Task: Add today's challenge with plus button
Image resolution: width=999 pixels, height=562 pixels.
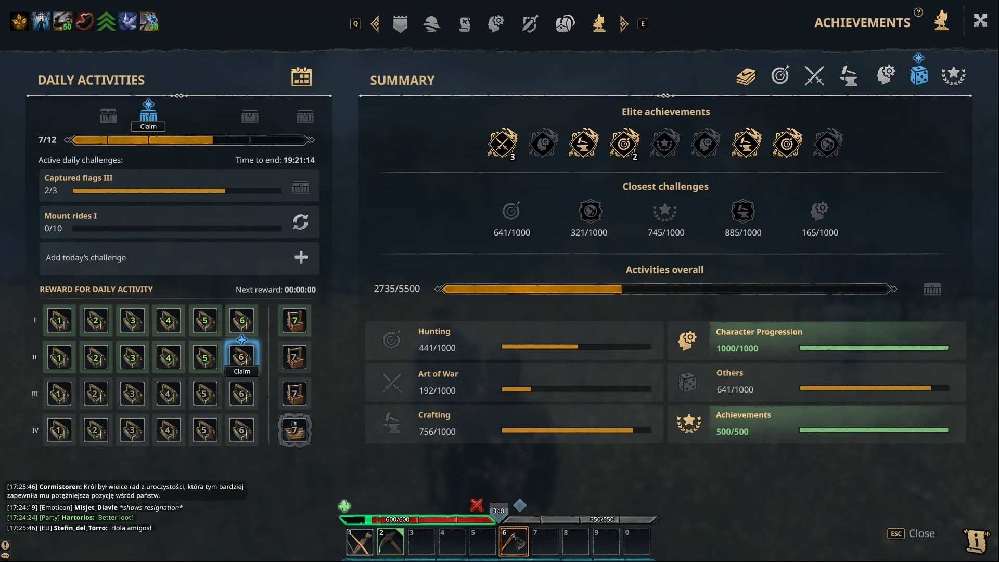Action: pos(301,257)
